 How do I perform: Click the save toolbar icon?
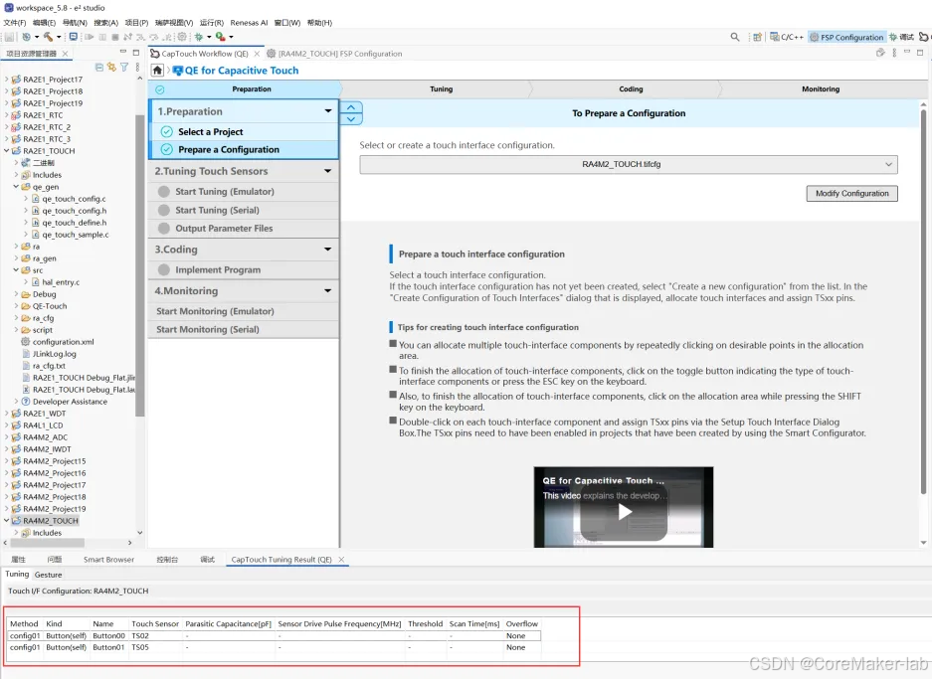(x=9, y=37)
